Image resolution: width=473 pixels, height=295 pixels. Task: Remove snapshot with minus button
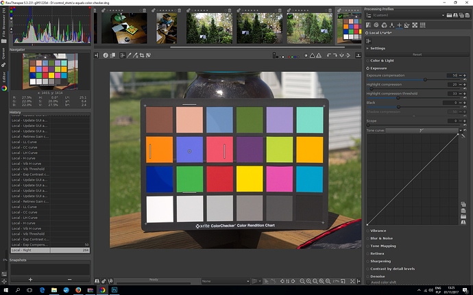coord(70,280)
